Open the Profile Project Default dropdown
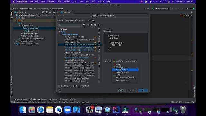The height and width of the screenshot is (116, 206). [78, 21]
